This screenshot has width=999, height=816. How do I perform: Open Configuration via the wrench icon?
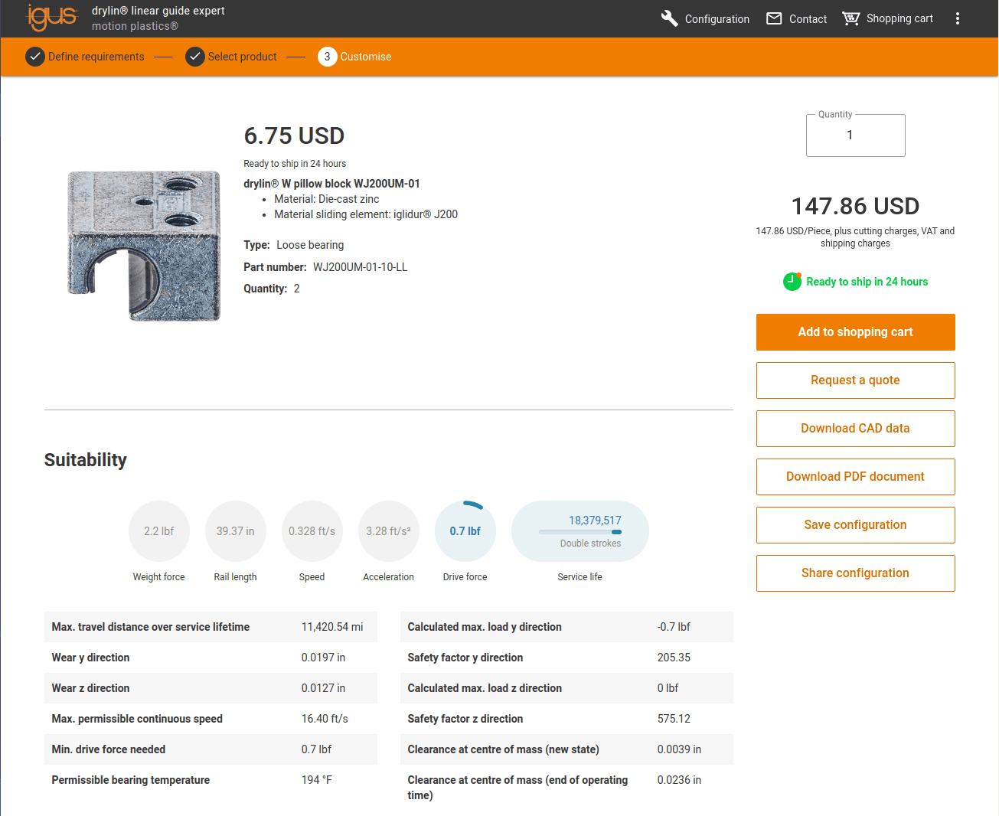[670, 18]
